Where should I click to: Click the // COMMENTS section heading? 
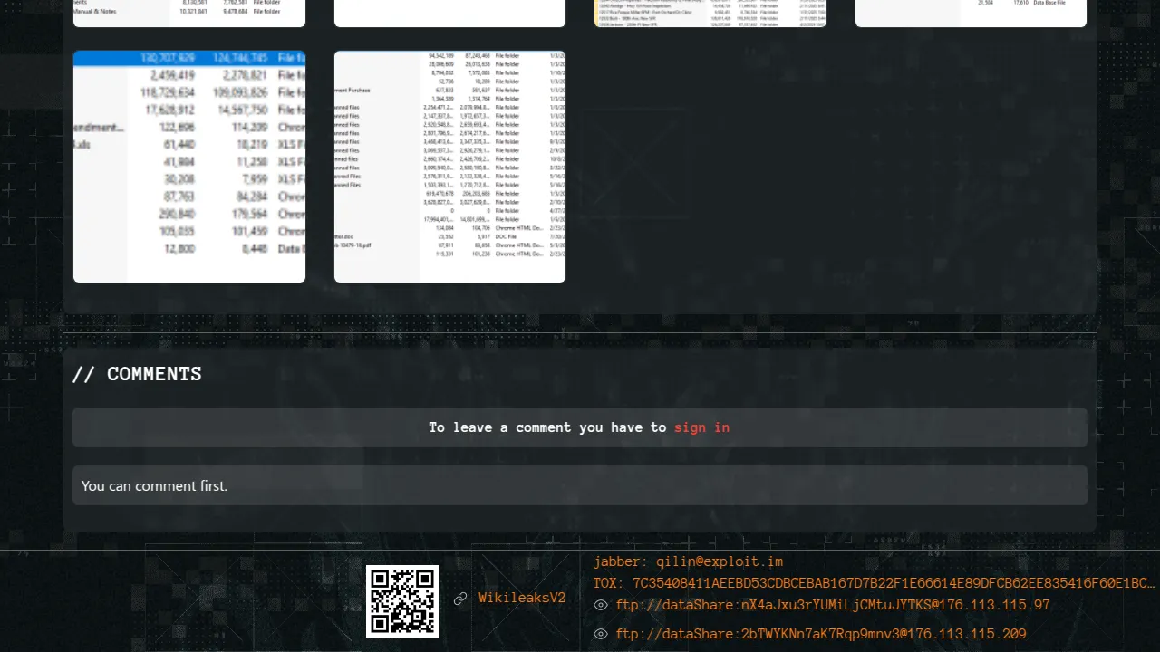point(137,375)
